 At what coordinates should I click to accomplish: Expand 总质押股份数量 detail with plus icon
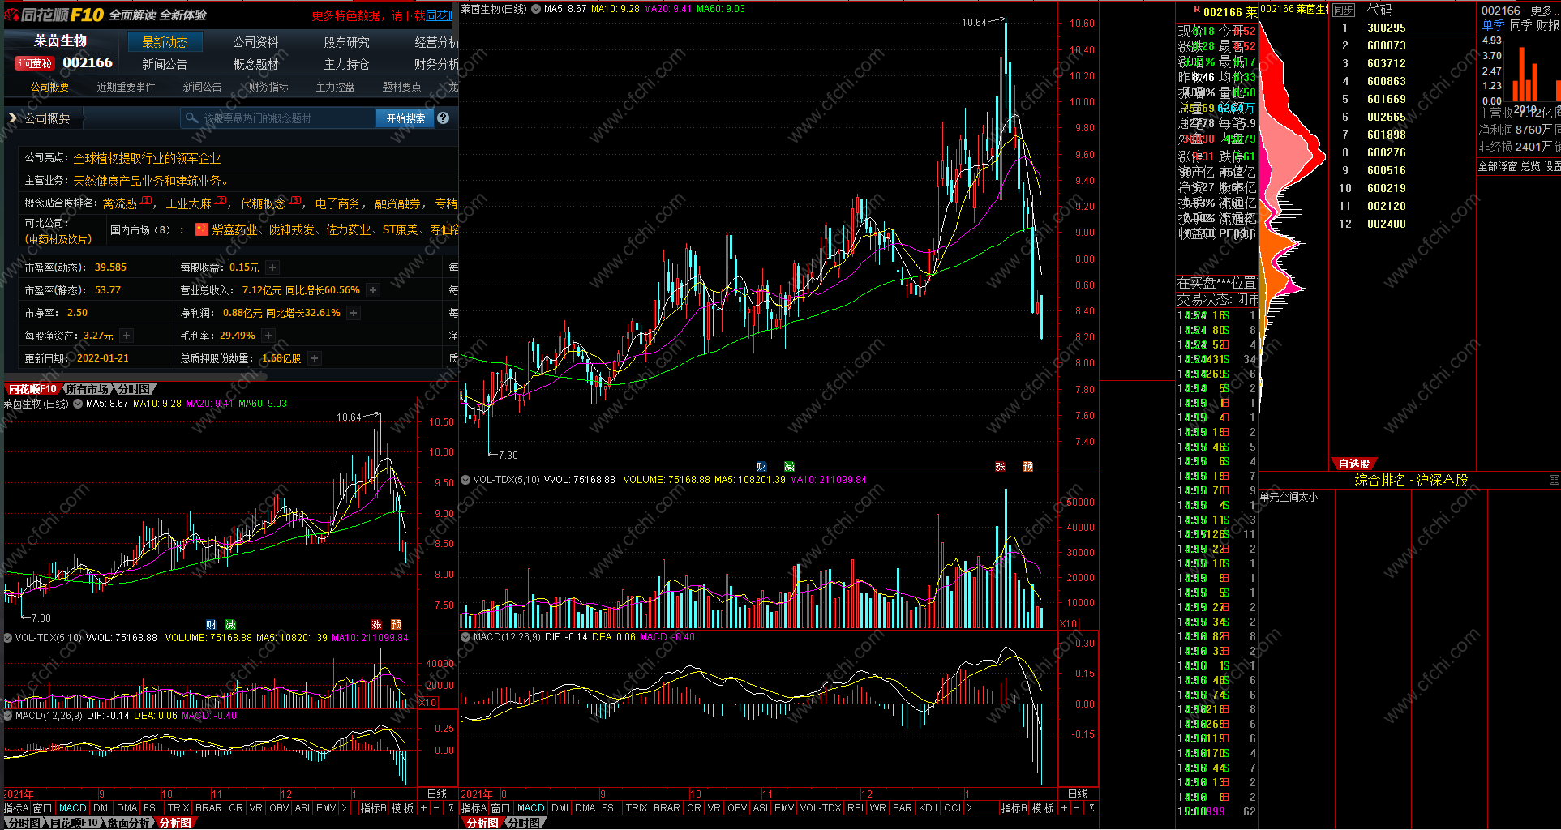(315, 358)
